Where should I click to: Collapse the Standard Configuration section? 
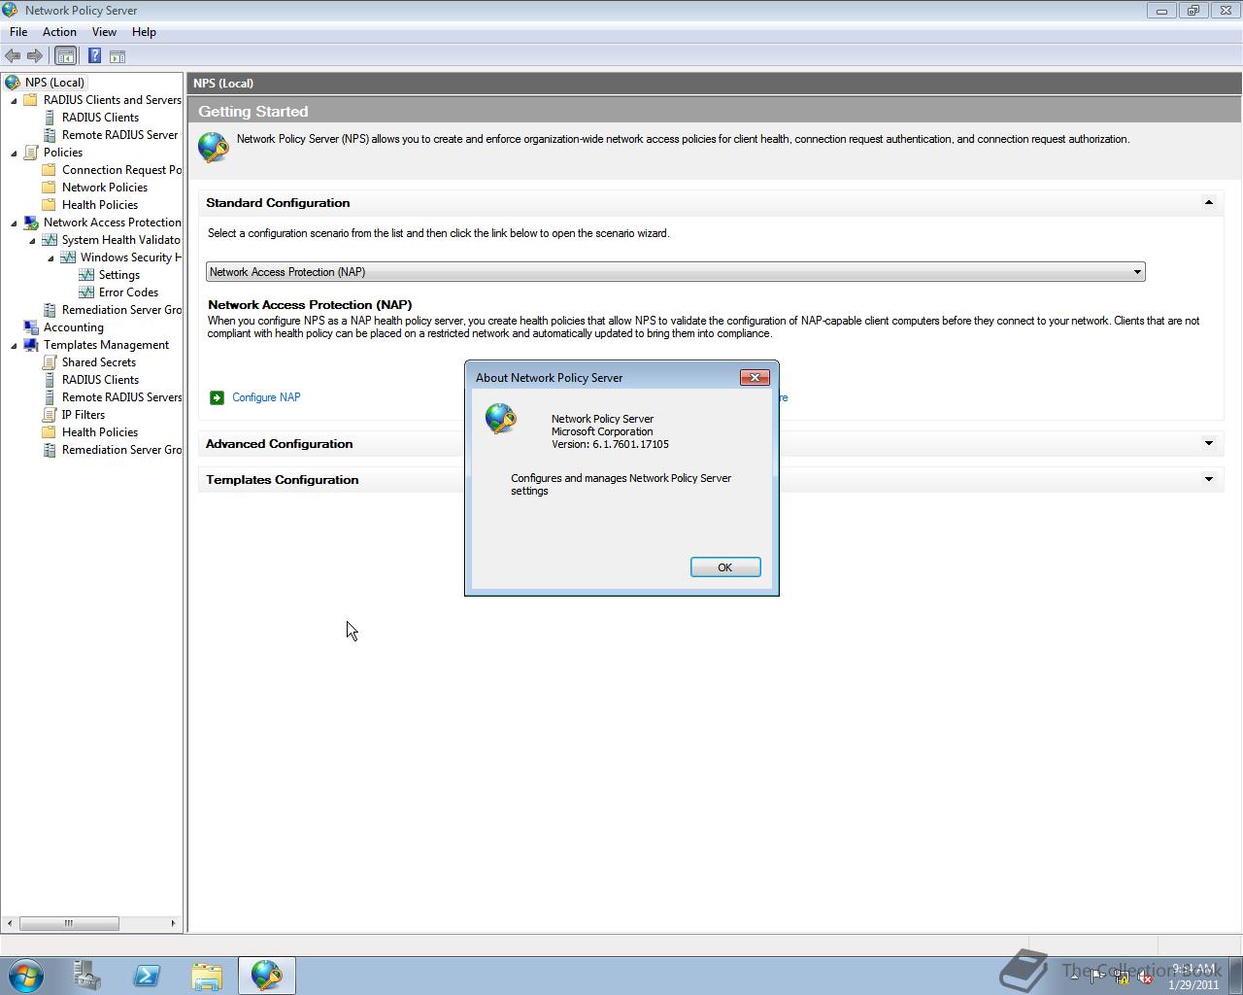[x=1209, y=203]
